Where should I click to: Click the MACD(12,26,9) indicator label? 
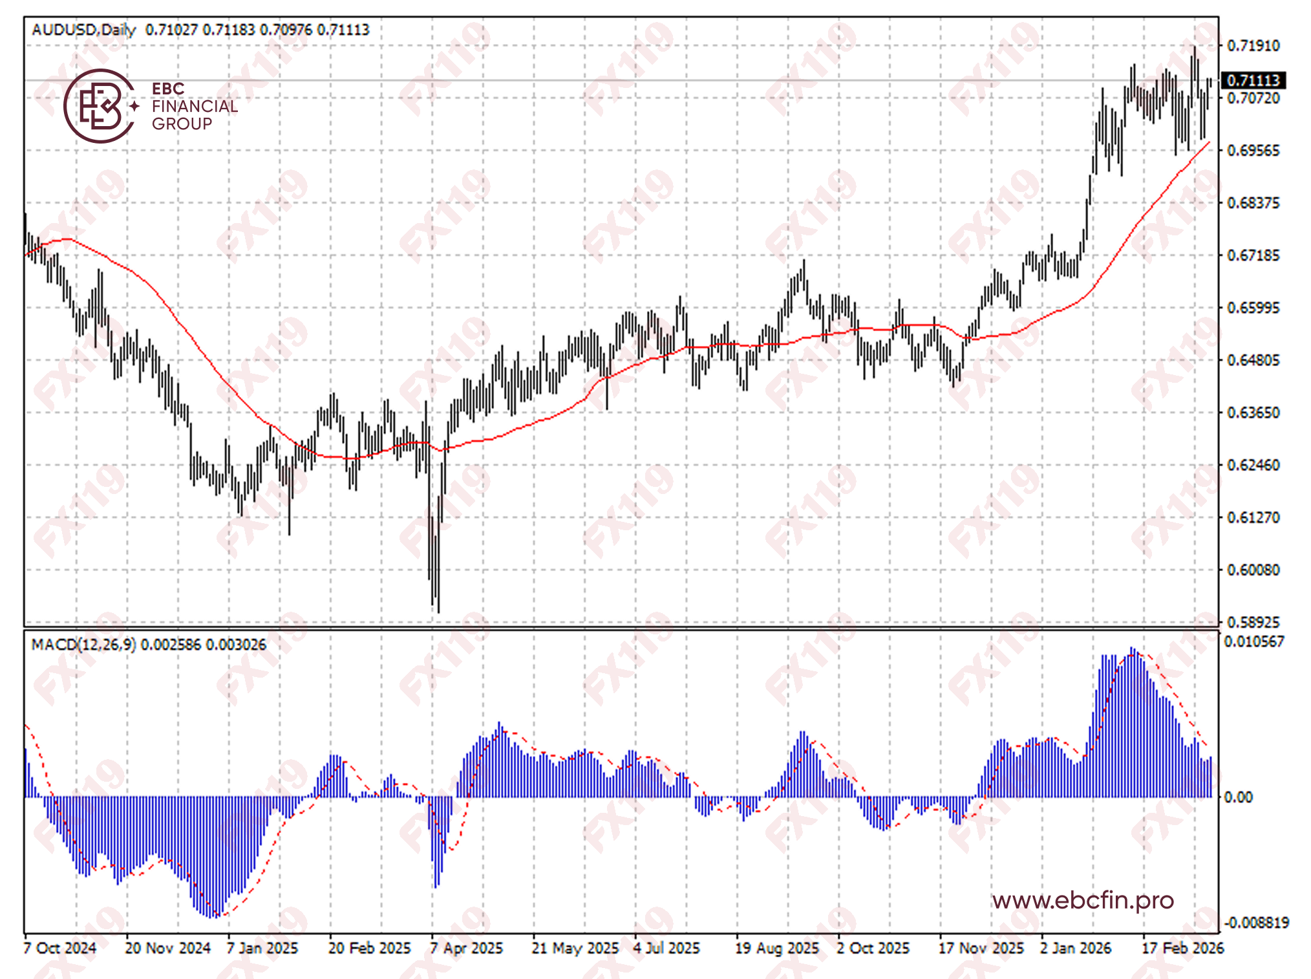coord(83,645)
